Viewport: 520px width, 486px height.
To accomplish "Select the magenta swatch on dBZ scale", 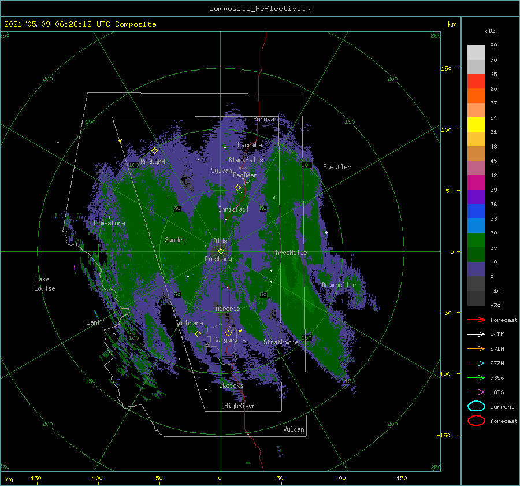I will pos(476,182).
